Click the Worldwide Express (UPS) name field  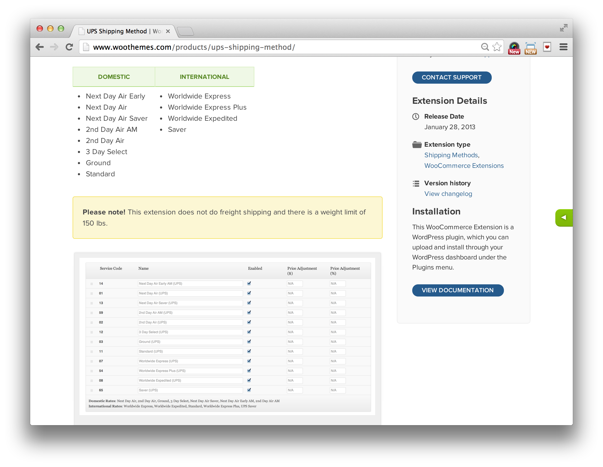(x=190, y=361)
